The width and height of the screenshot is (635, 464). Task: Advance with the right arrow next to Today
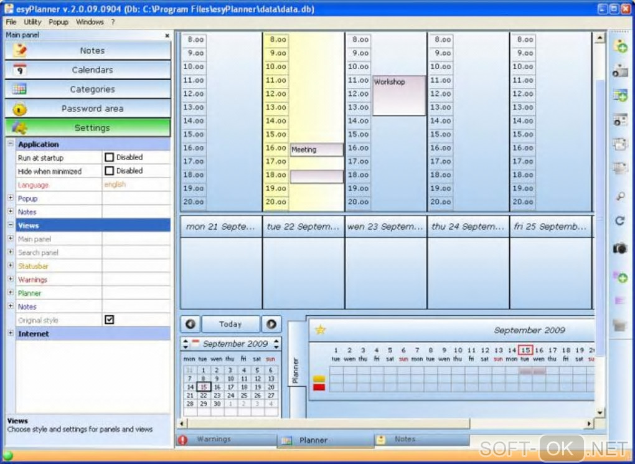[x=271, y=324]
